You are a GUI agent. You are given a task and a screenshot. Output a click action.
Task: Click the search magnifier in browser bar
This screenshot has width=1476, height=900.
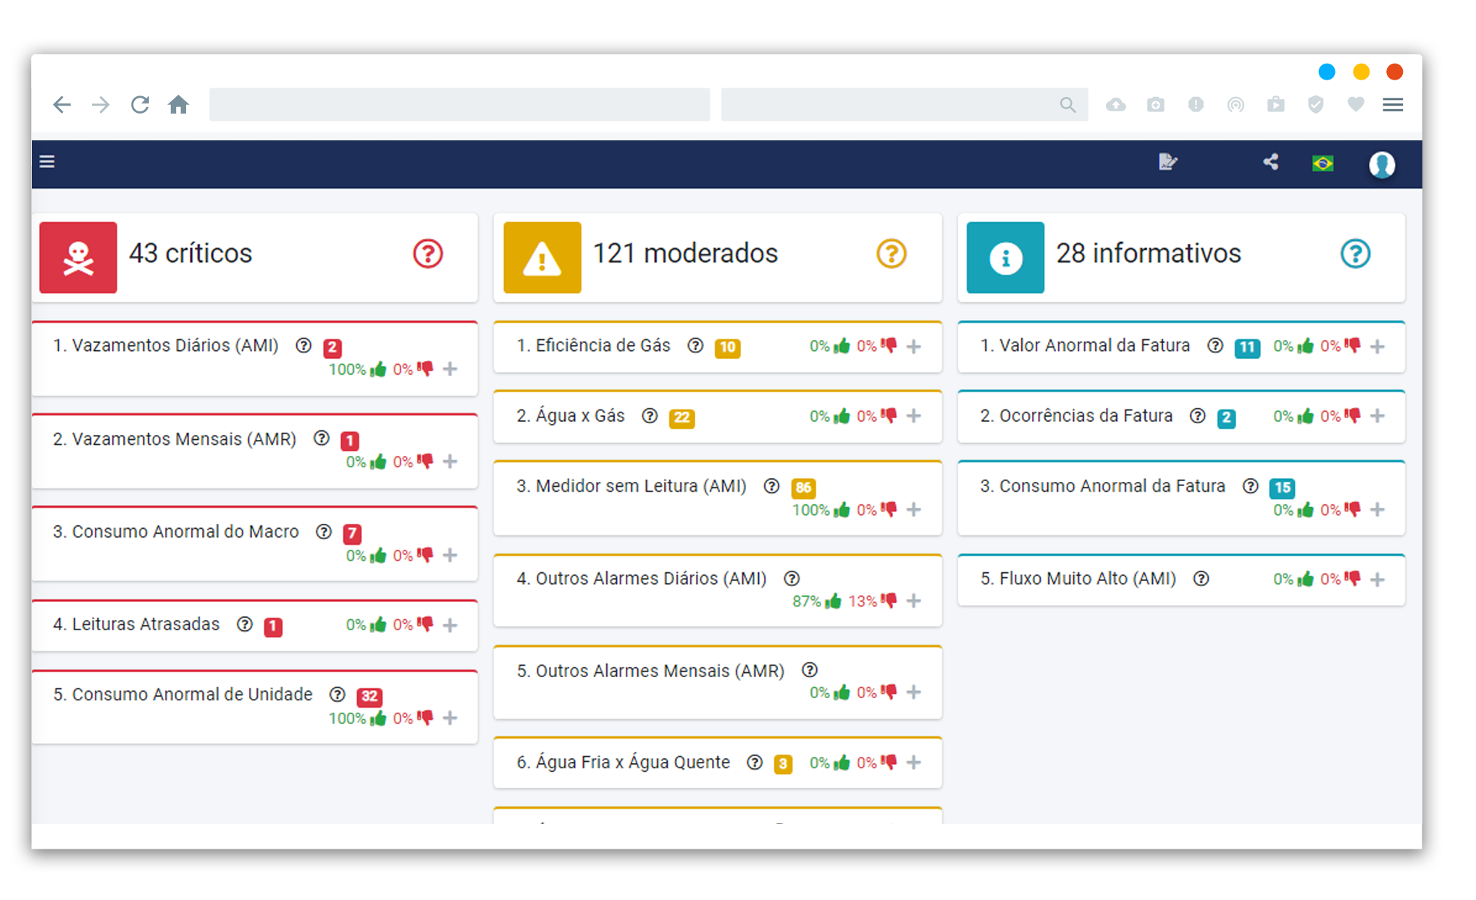pyautogui.click(x=1068, y=105)
